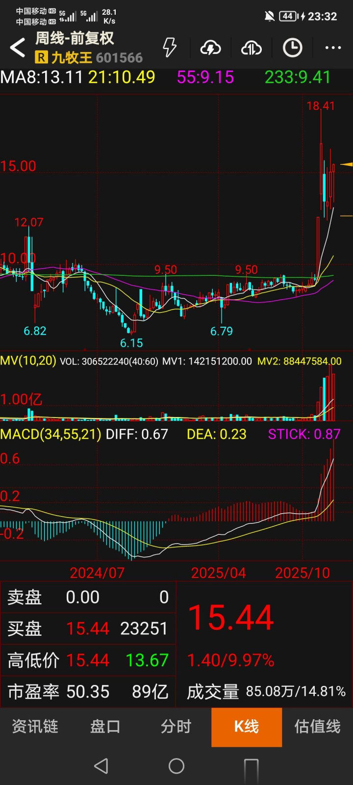The width and height of the screenshot is (353, 785).
Task: Tap the 6.15 low price marker
Action: click(131, 343)
